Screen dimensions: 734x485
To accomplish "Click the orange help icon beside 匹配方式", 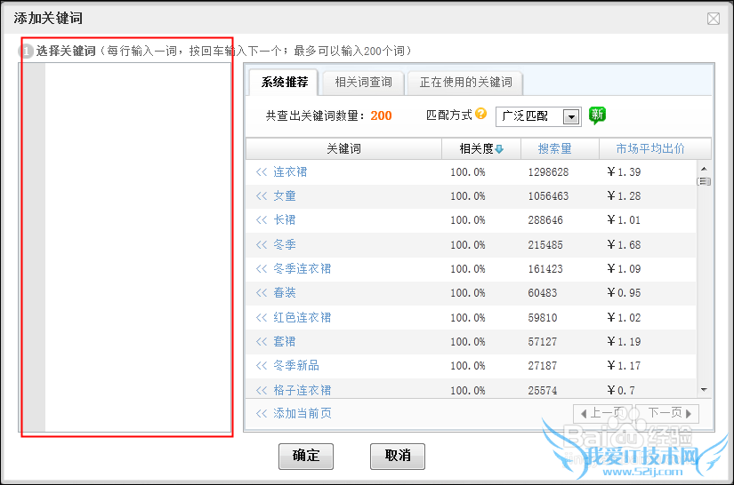I will pos(480,114).
